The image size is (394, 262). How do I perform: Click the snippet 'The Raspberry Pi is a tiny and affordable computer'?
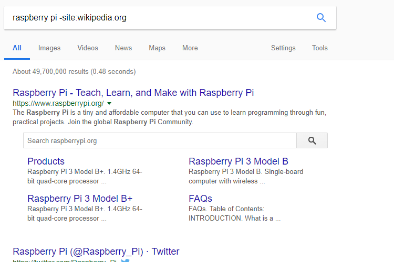[x=169, y=117]
